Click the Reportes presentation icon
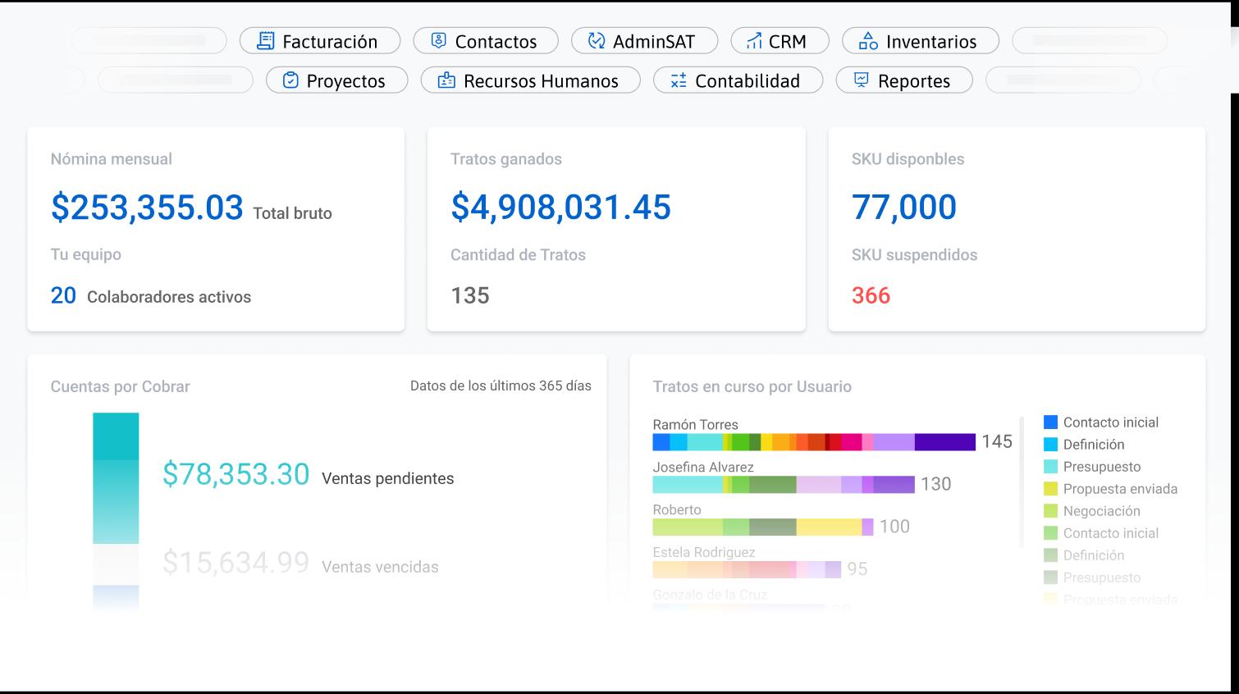Viewport: 1239px width, 694px height. [x=861, y=80]
